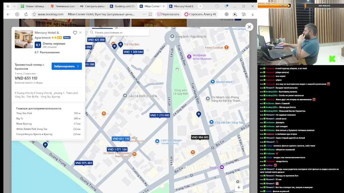Open a new browser tab with plus button
Screen dimensions: 344x193
(x=200, y=6)
